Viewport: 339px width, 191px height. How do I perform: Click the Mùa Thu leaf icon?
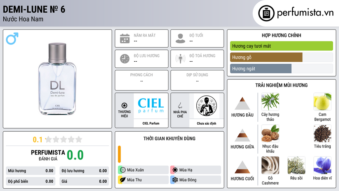pyautogui.click(x=123, y=180)
